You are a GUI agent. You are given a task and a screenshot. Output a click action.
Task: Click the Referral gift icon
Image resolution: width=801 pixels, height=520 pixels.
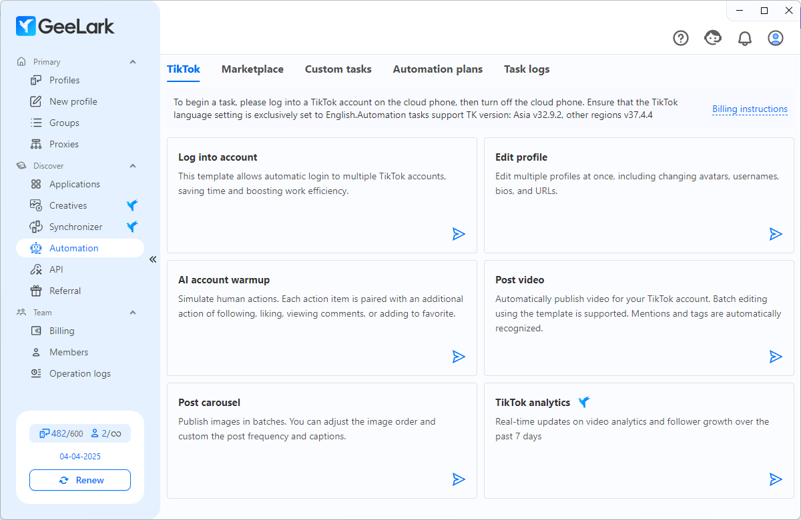click(x=36, y=291)
